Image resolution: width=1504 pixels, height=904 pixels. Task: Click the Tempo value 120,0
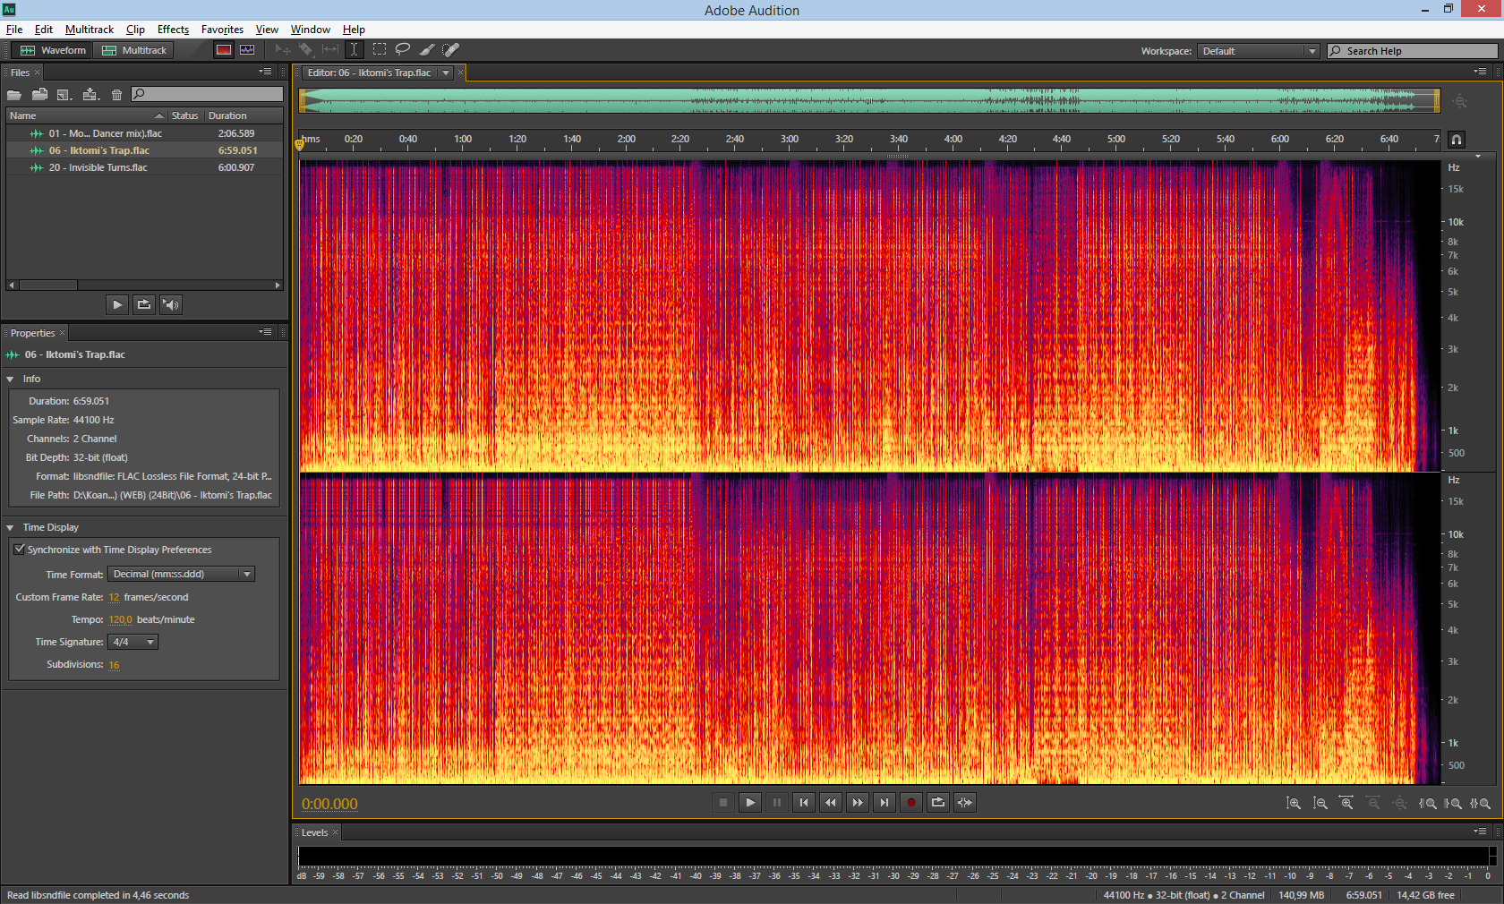coord(120,619)
